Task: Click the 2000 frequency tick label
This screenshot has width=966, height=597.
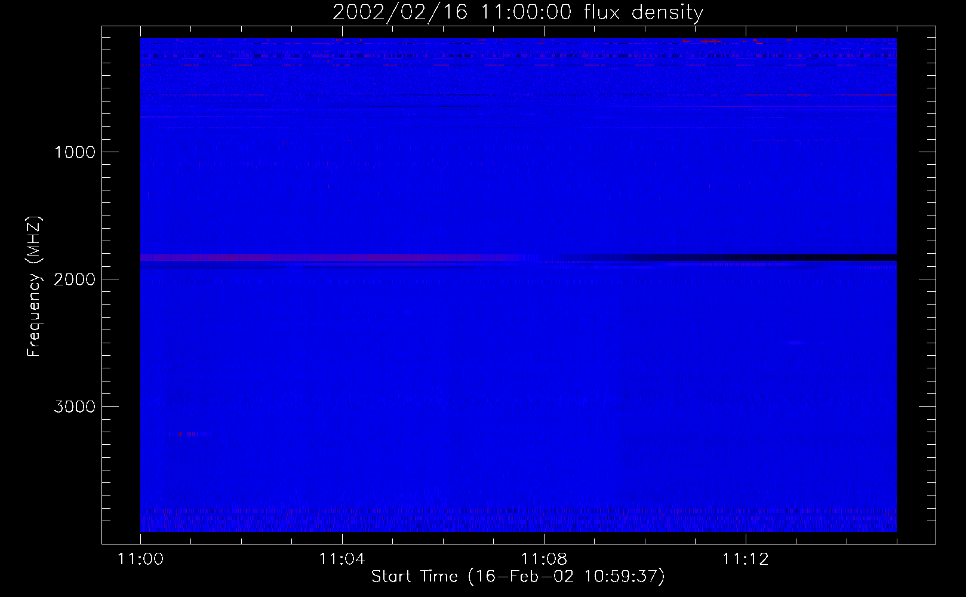Action: [x=75, y=279]
